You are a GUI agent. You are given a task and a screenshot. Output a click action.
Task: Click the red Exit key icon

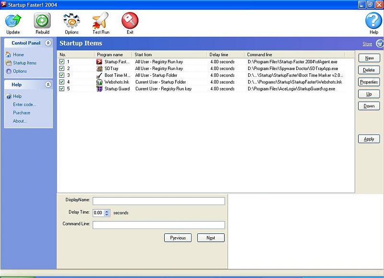click(x=130, y=21)
